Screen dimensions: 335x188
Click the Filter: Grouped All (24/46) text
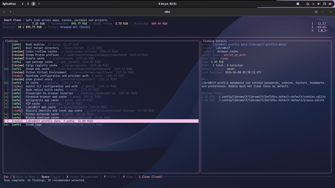[69, 27]
